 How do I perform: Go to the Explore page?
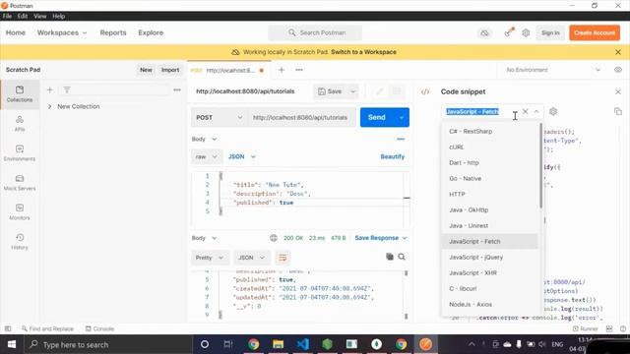(151, 32)
